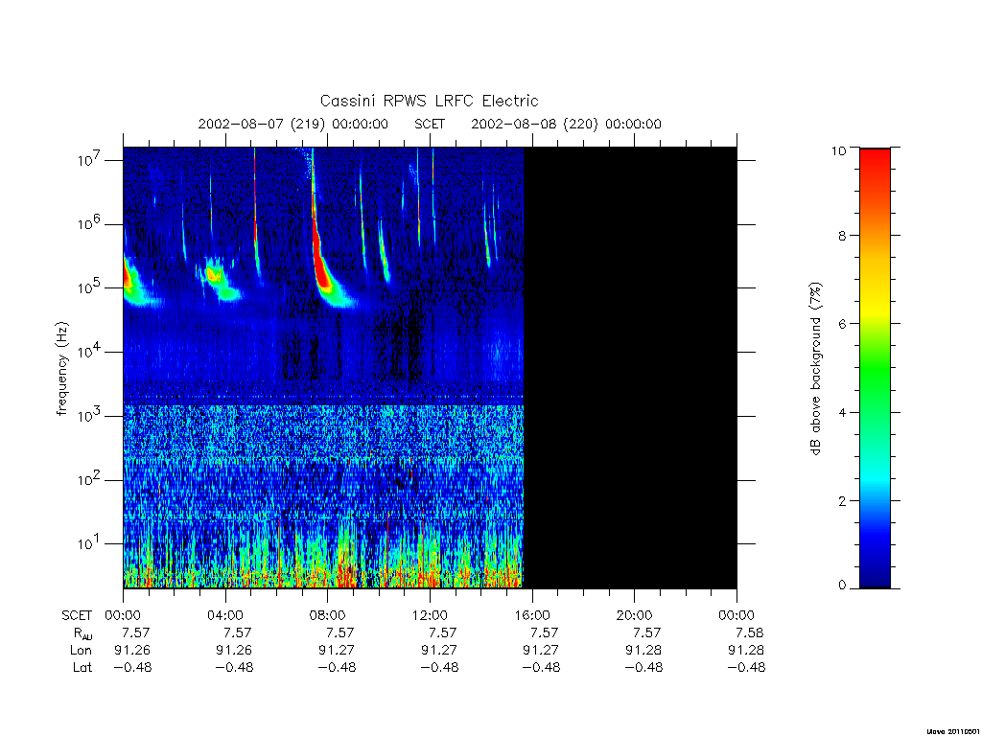
Task: Click the 08:00 SCET time axis label
Action: (328, 615)
